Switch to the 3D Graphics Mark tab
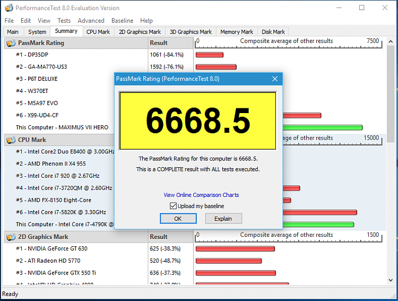 point(191,32)
